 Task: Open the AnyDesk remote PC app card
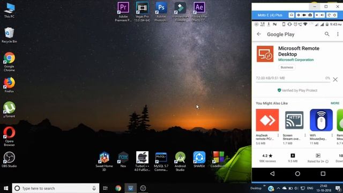tap(267, 127)
